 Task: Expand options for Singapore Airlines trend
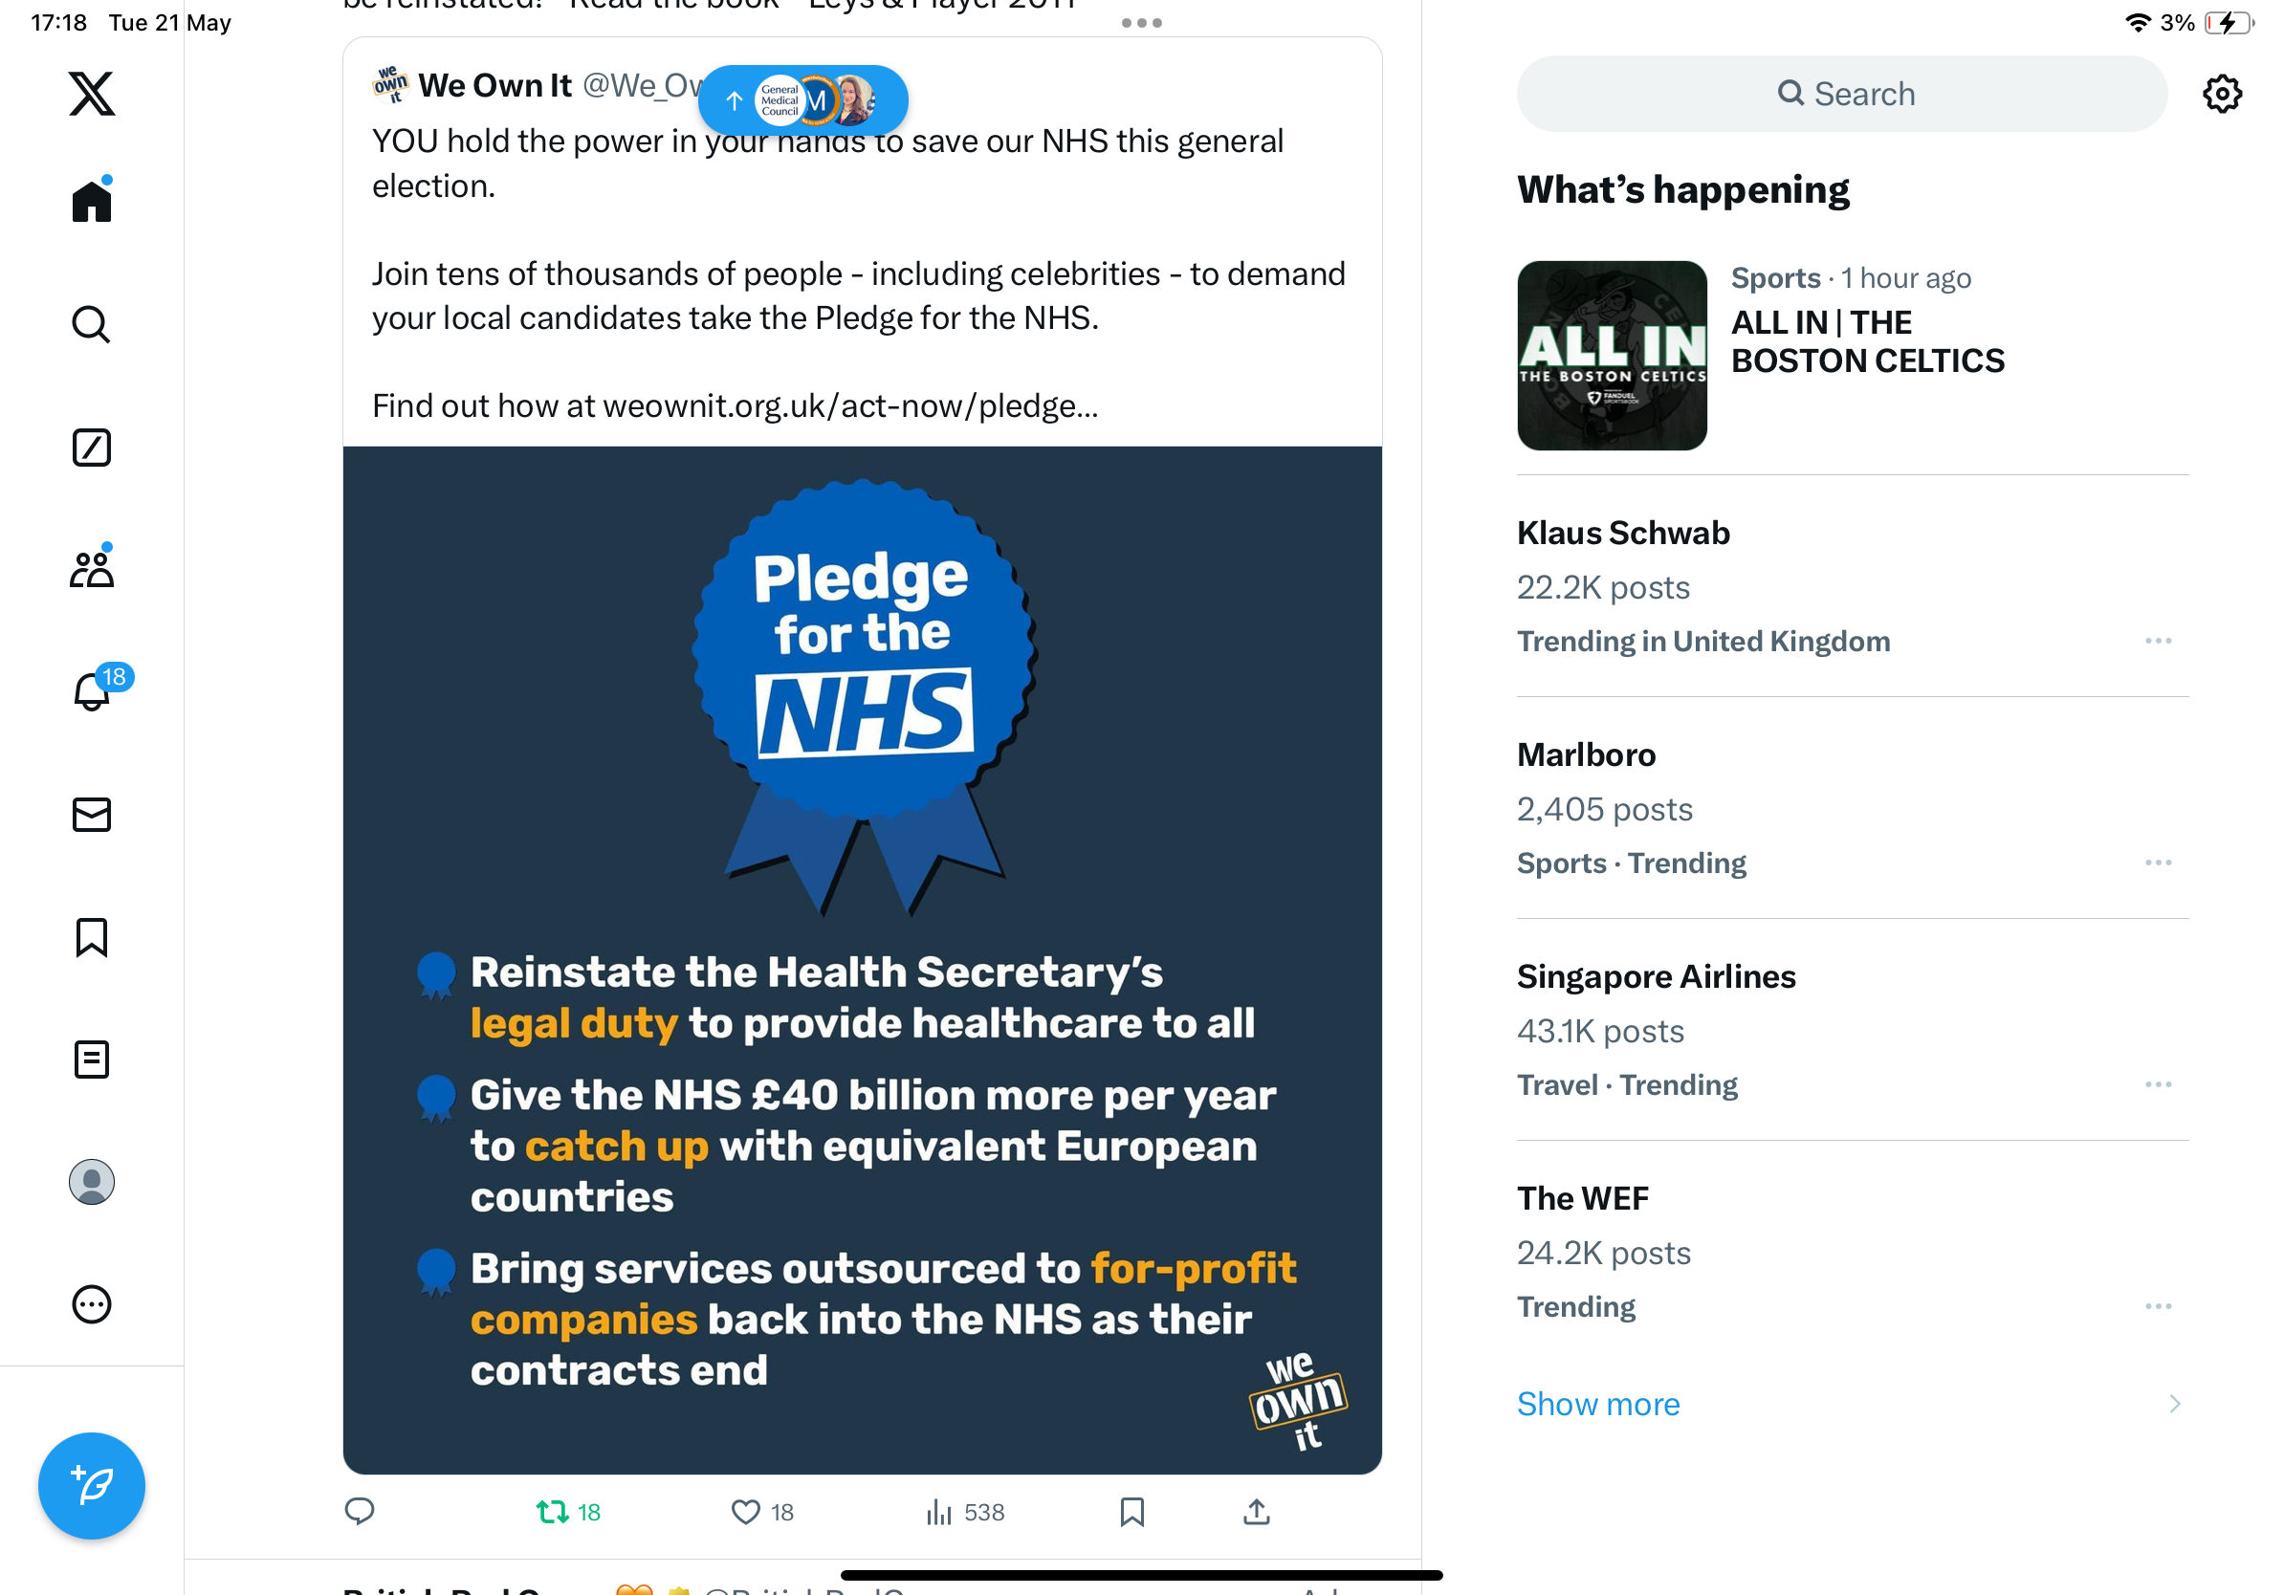point(2158,1085)
